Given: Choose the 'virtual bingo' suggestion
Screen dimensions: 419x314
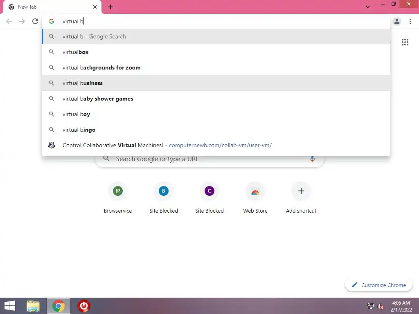Looking at the screenshot, I should tap(216, 130).
